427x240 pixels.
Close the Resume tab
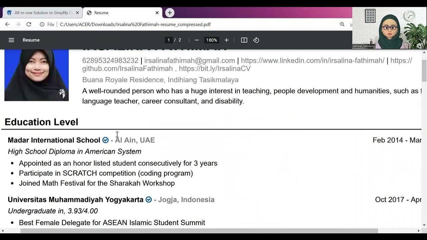click(x=157, y=13)
